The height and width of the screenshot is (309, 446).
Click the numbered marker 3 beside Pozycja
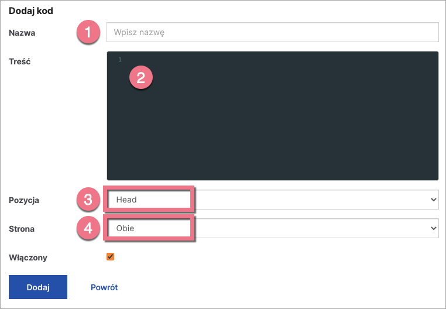click(x=88, y=200)
